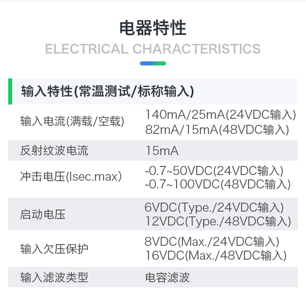Select the 140mA/25mA(24VDC输入) value
The width and height of the screenshot is (306, 288).
tap(220, 114)
